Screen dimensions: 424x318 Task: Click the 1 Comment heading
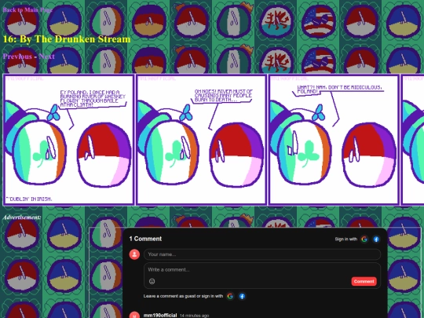(x=145, y=239)
